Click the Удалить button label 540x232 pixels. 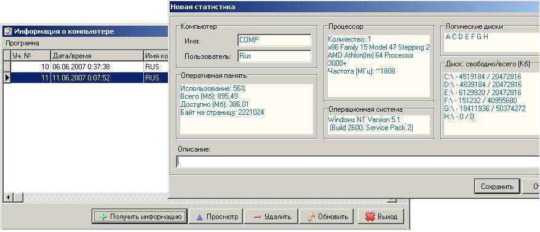pyautogui.click(x=277, y=217)
